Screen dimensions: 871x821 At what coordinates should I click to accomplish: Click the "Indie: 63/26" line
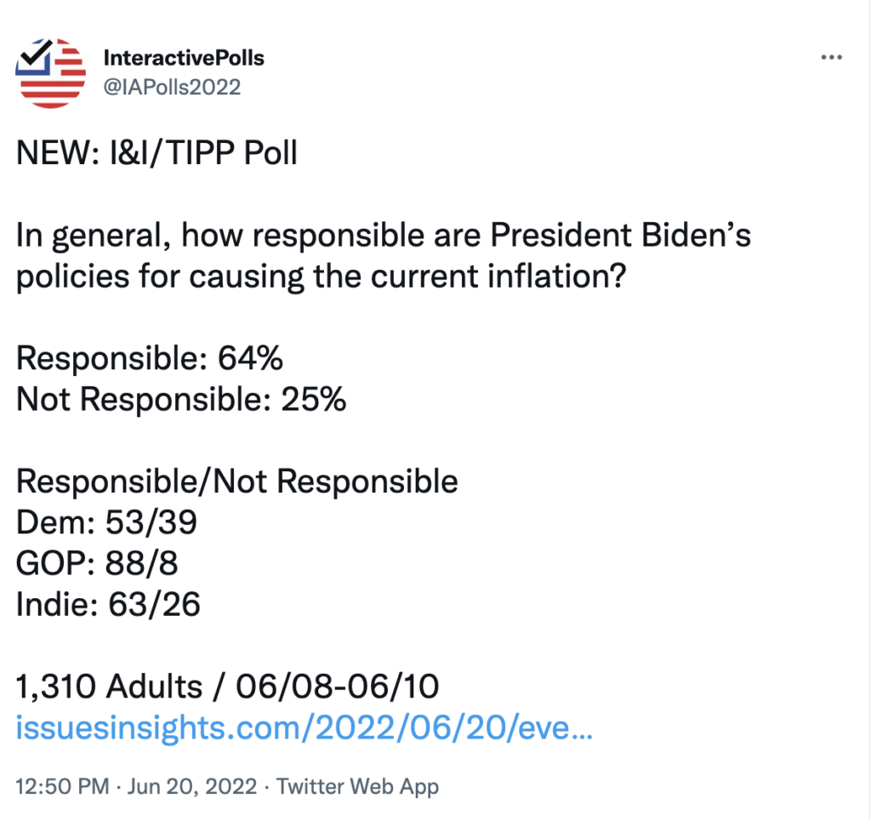tap(109, 604)
